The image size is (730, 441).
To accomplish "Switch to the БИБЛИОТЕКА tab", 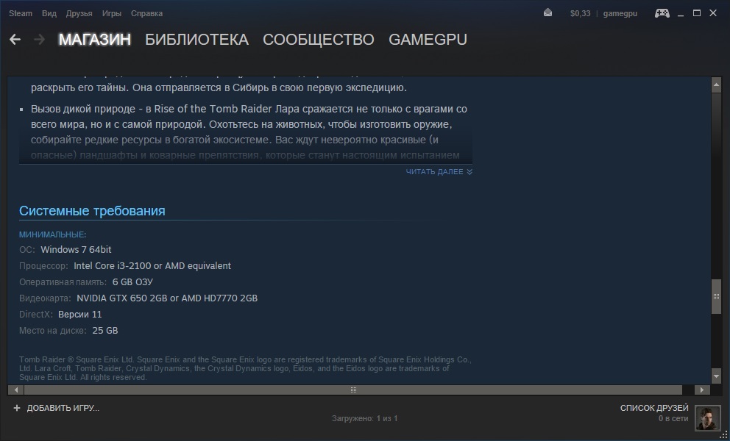I will tap(197, 40).
